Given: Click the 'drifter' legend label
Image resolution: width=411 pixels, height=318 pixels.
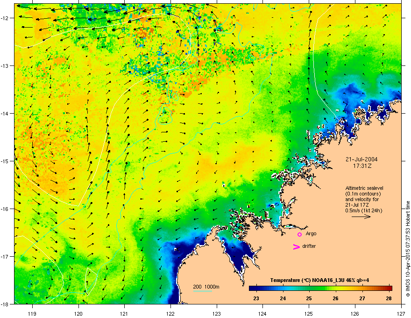Looking at the screenshot, I should (309, 246).
